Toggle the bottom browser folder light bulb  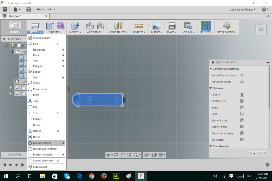coord(17,93)
